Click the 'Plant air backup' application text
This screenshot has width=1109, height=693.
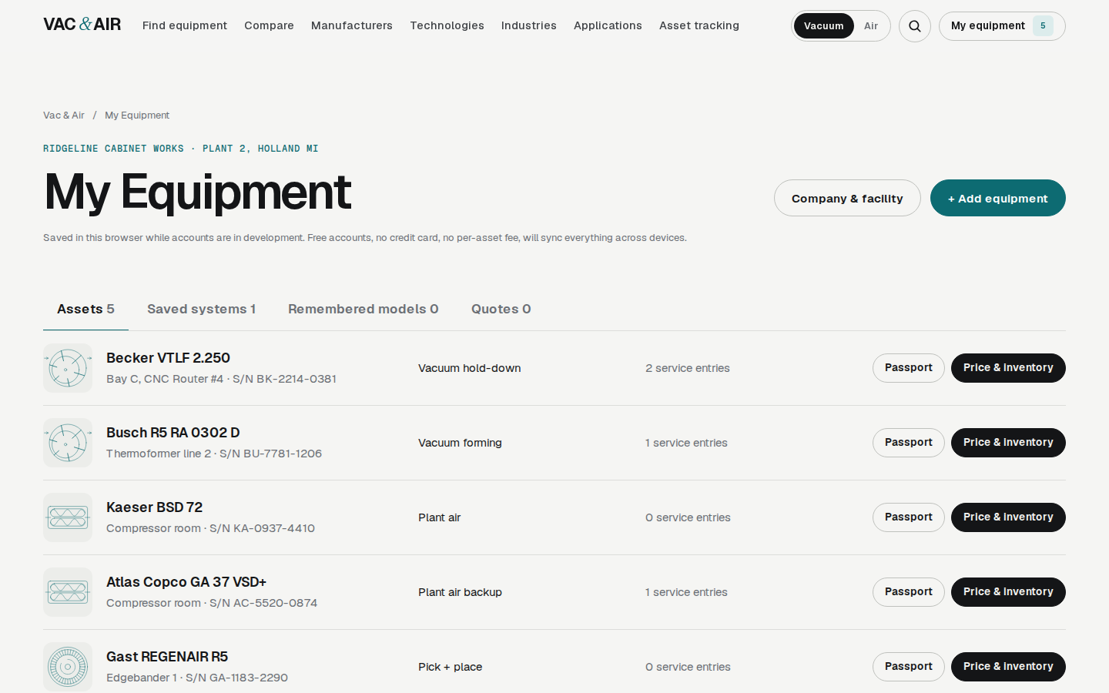coord(460,592)
